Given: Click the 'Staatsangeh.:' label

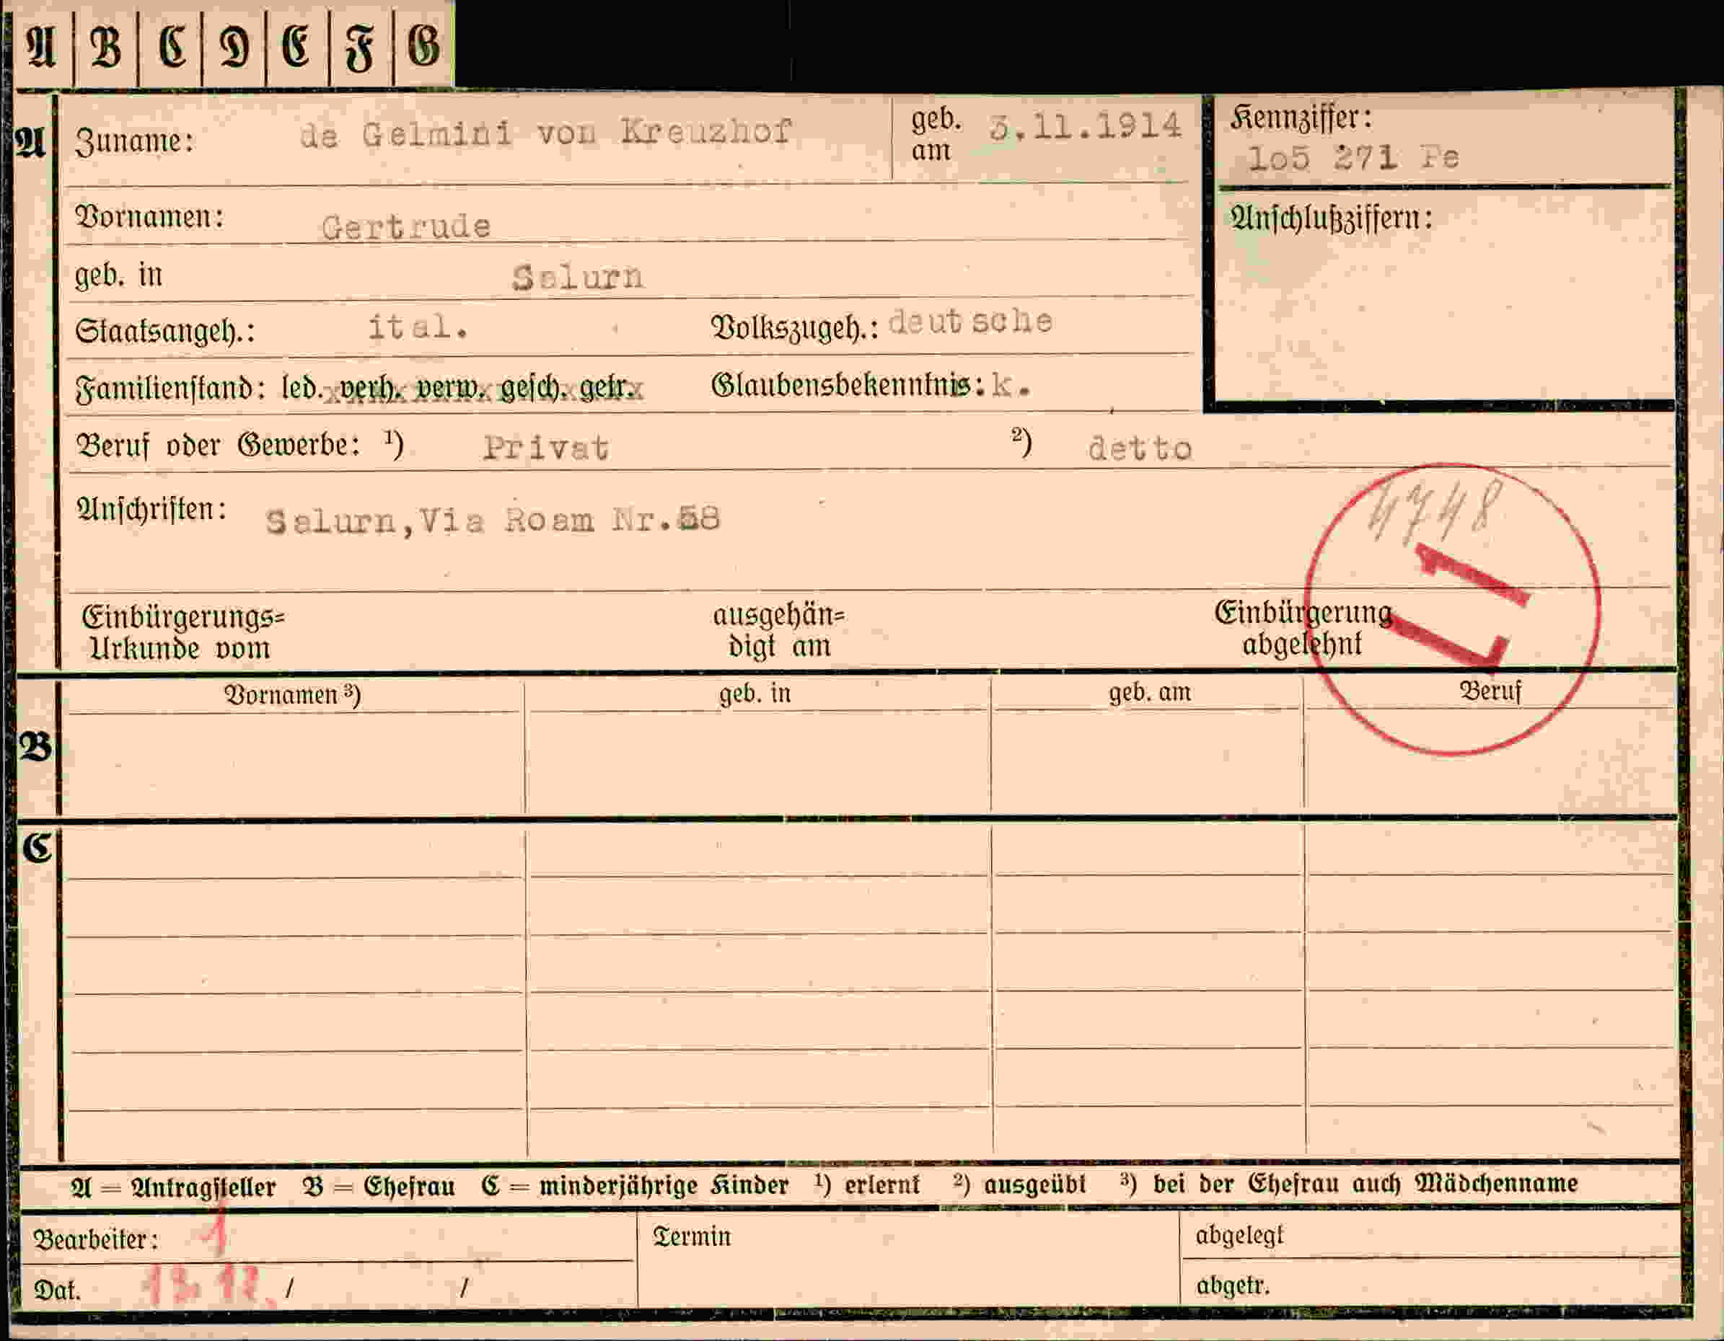Looking at the screenshot, I should pos(165,332).
